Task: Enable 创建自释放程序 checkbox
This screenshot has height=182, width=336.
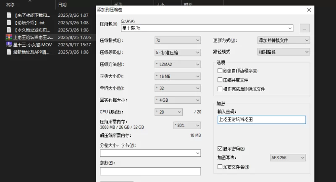Action: [220, 71]
